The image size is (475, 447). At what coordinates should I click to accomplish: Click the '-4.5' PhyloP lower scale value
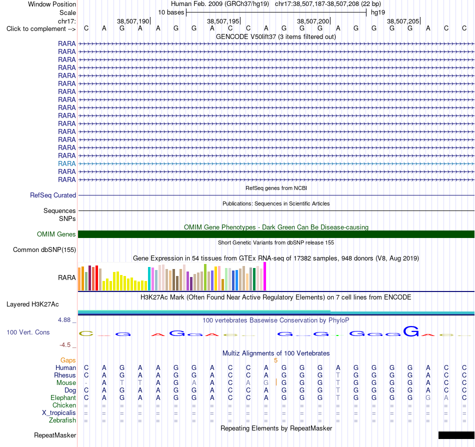pos(65,344)
